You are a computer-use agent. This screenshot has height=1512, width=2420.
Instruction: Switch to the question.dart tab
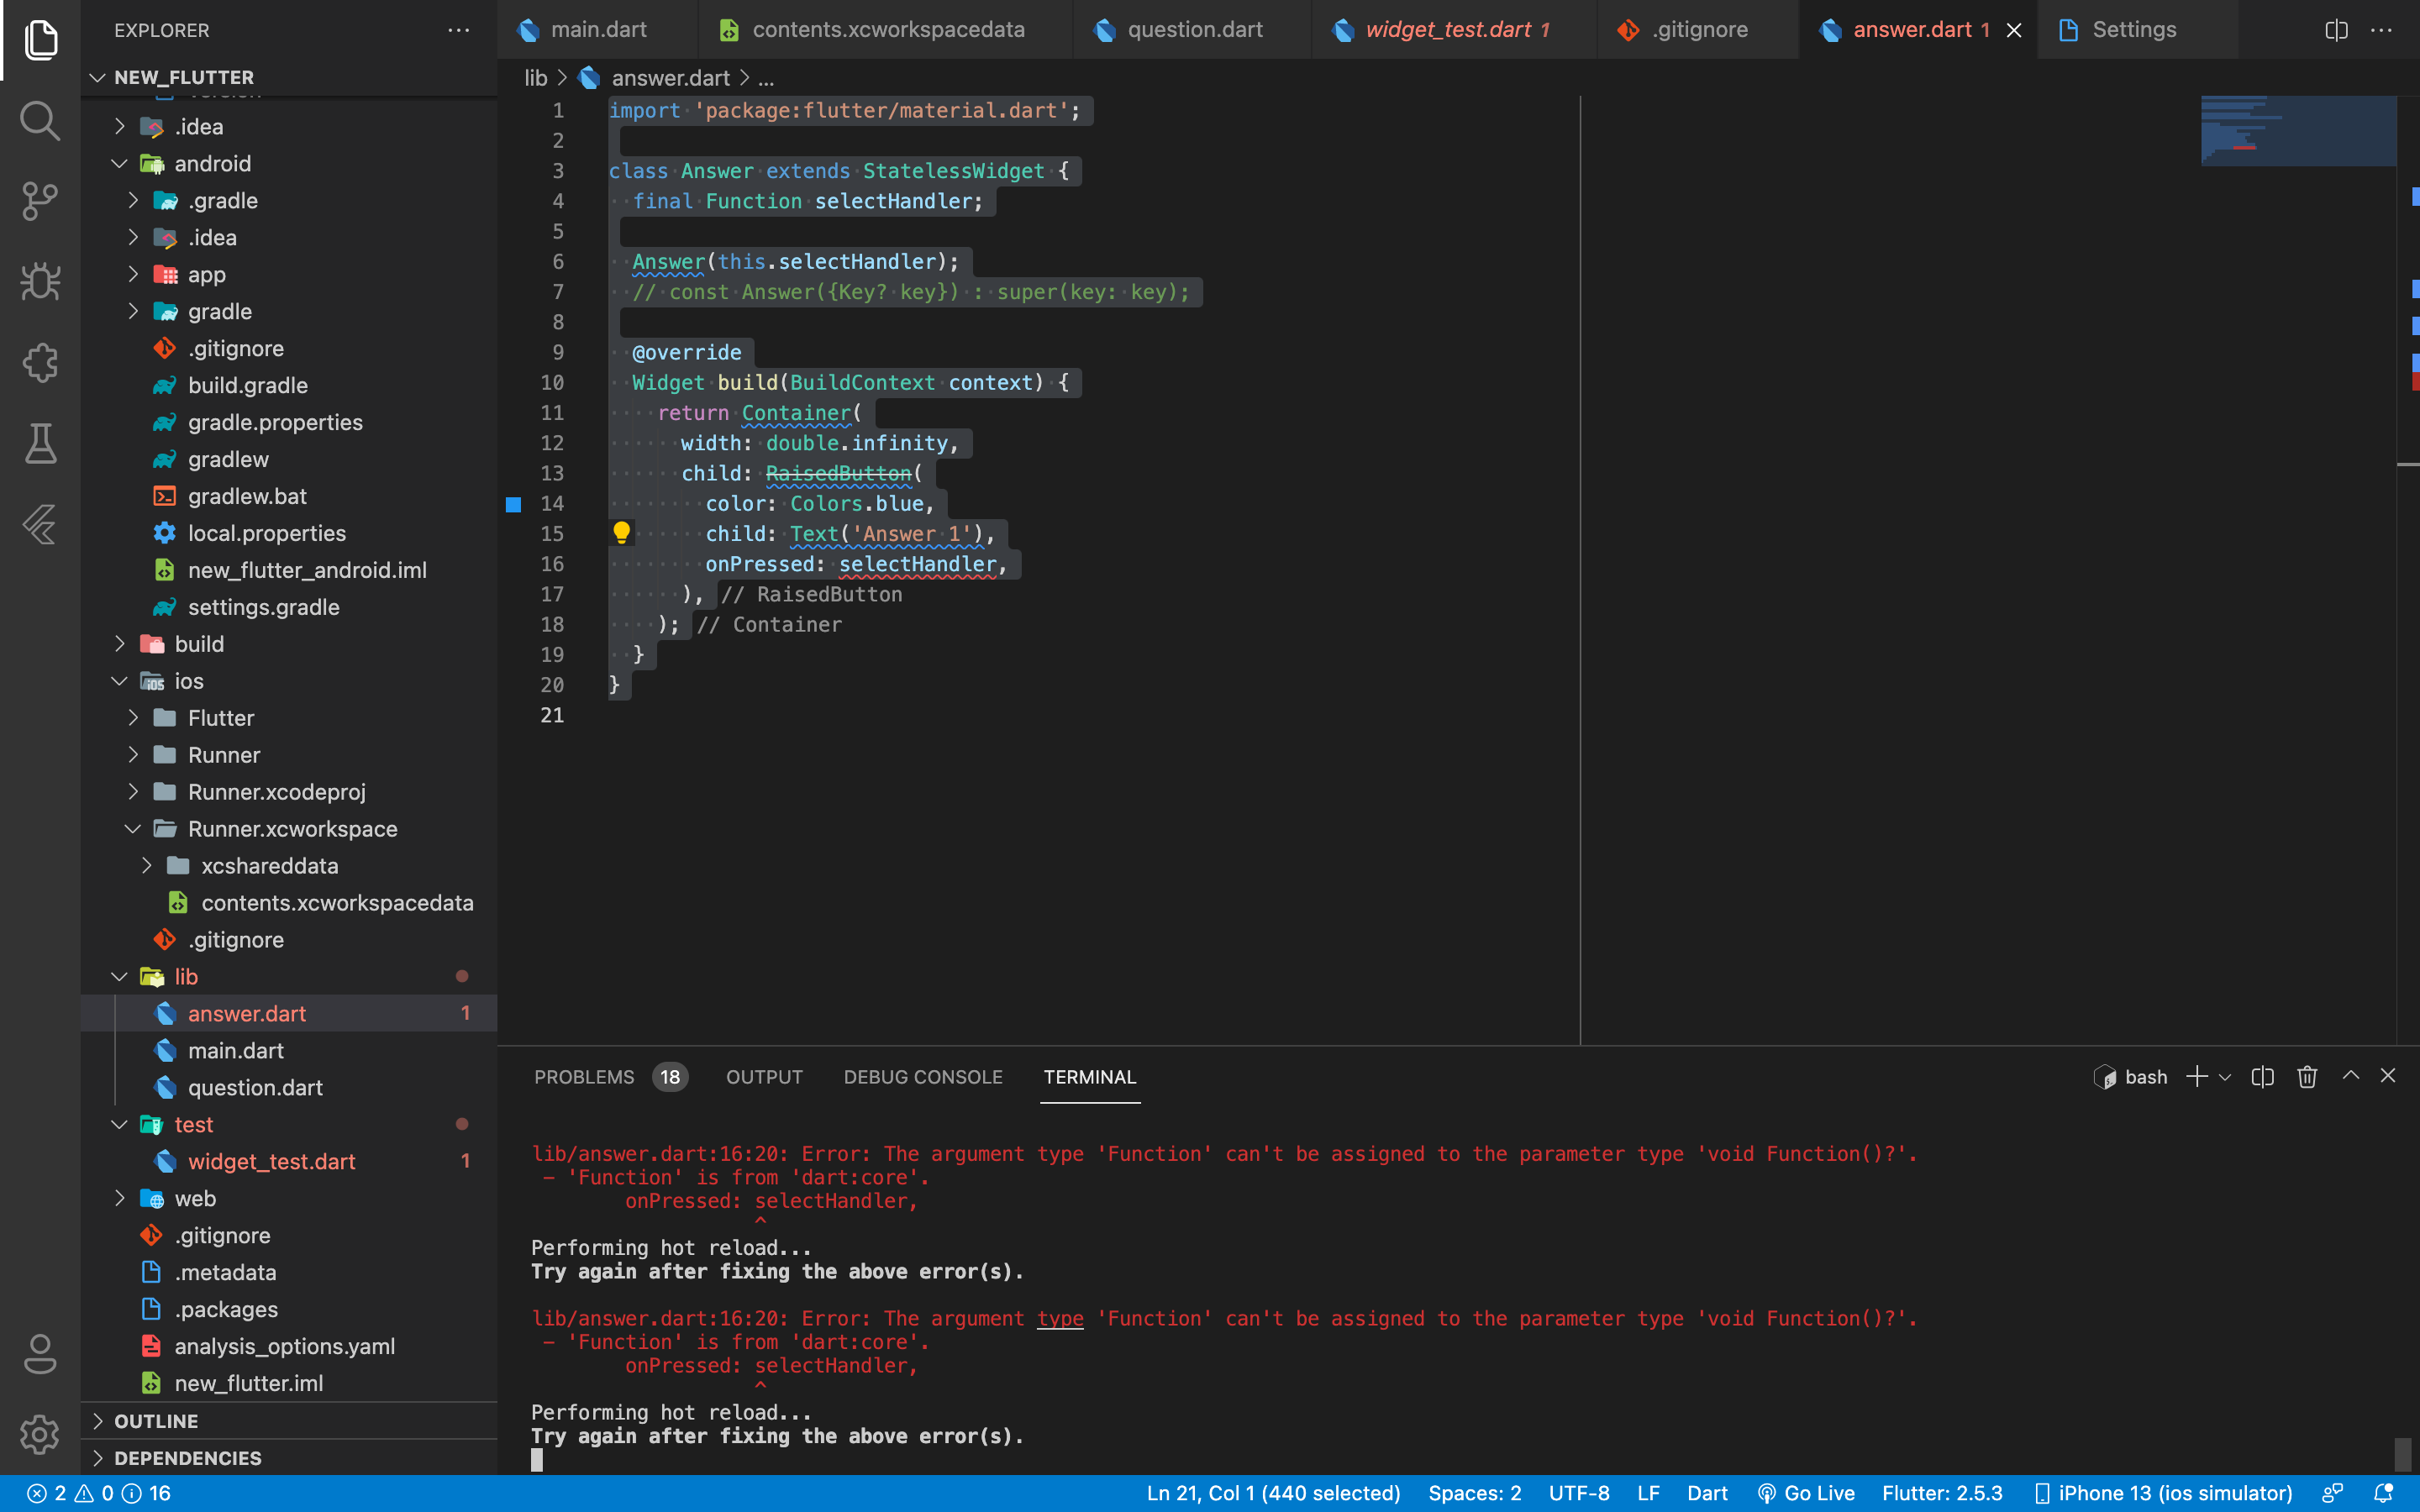pos(1194,30)
